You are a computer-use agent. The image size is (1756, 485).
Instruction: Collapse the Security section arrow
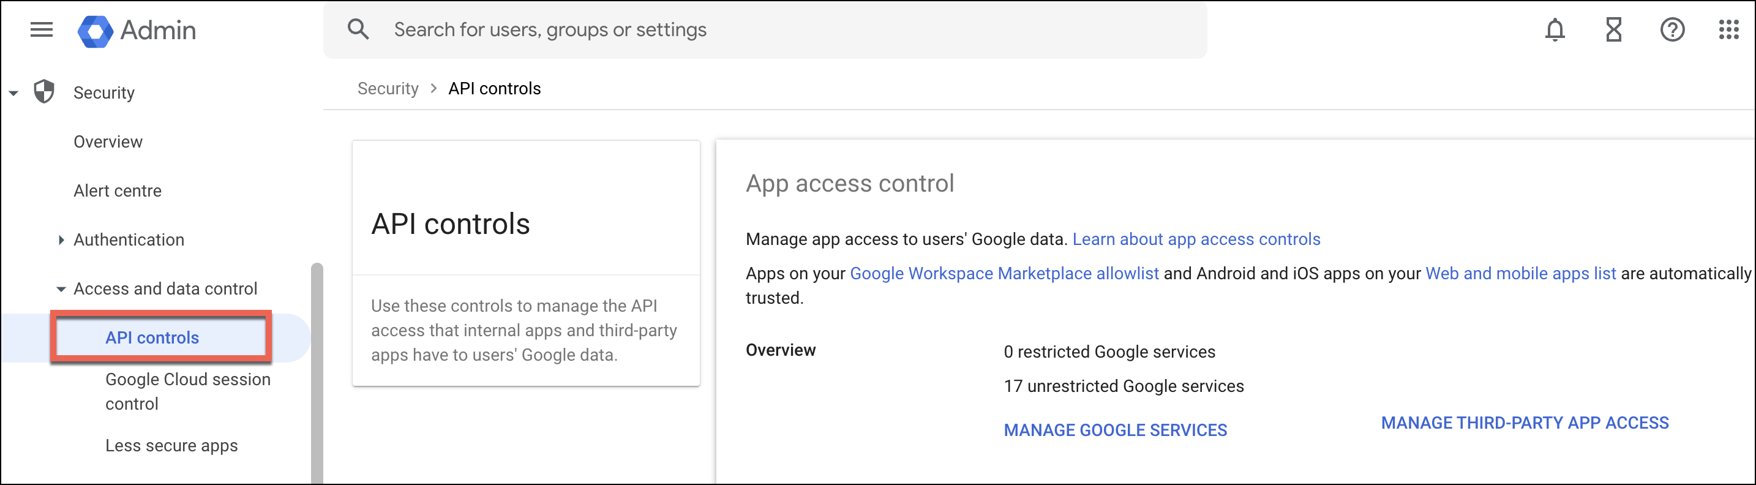click(13, 94)
